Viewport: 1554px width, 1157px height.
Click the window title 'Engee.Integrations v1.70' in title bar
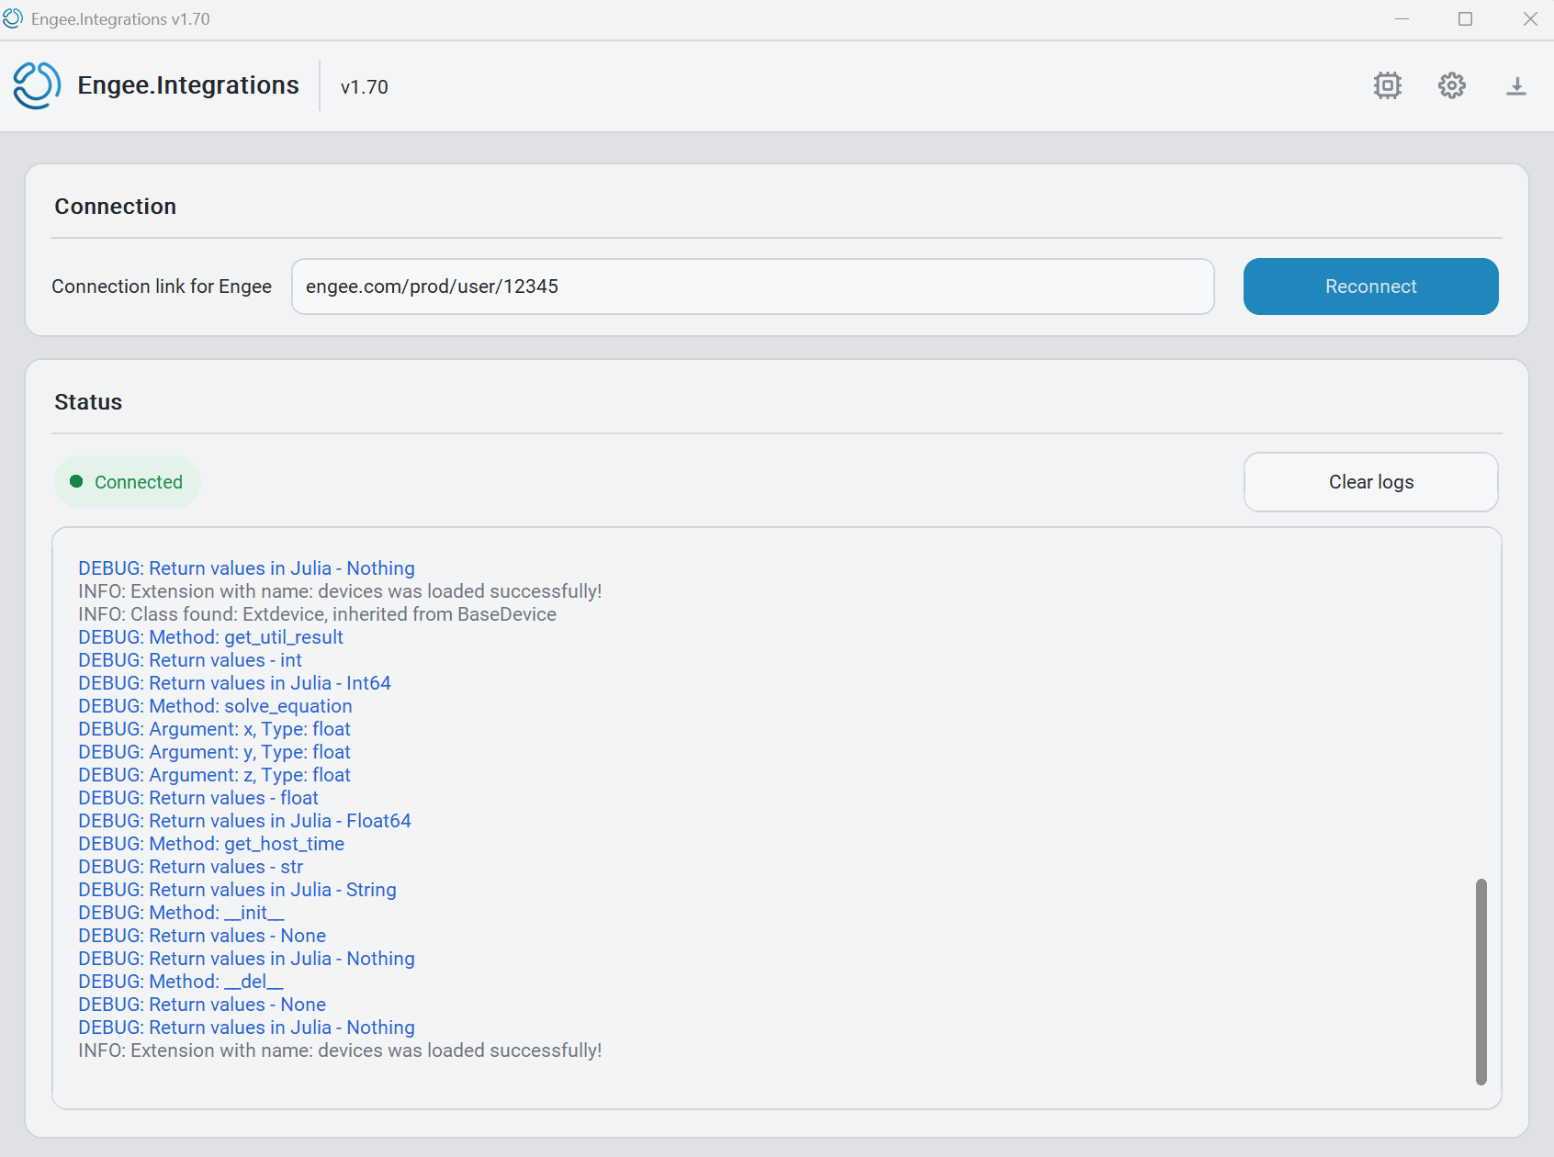120,19
